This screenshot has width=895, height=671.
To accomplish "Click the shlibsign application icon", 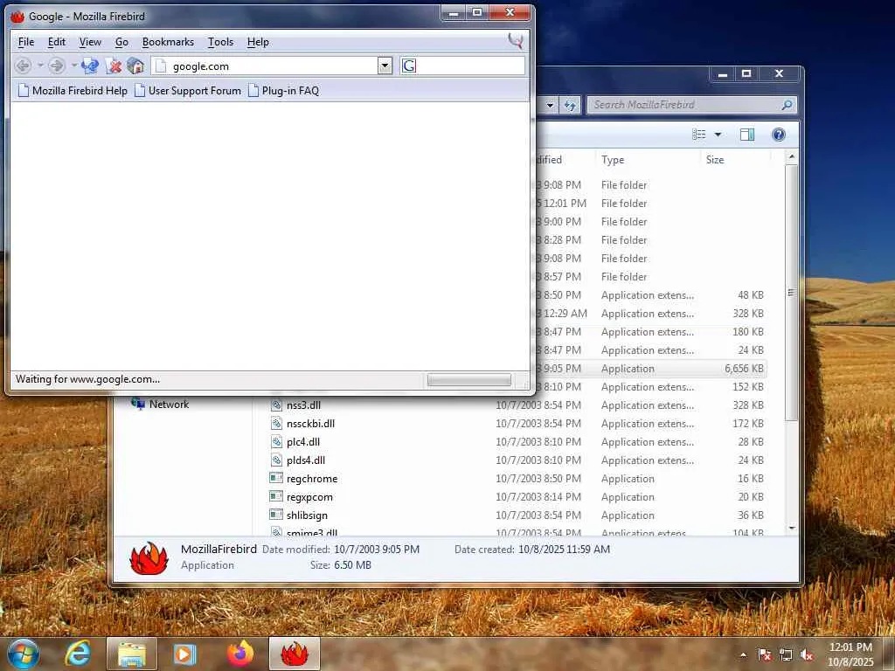I will (x=276, y=515).
